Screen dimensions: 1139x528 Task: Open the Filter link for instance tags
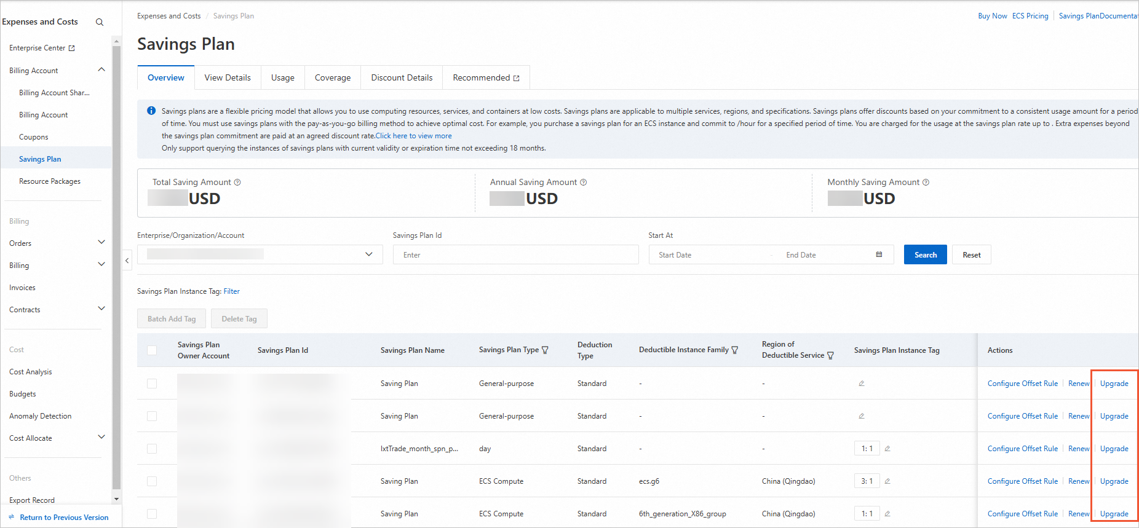[232, 291]
